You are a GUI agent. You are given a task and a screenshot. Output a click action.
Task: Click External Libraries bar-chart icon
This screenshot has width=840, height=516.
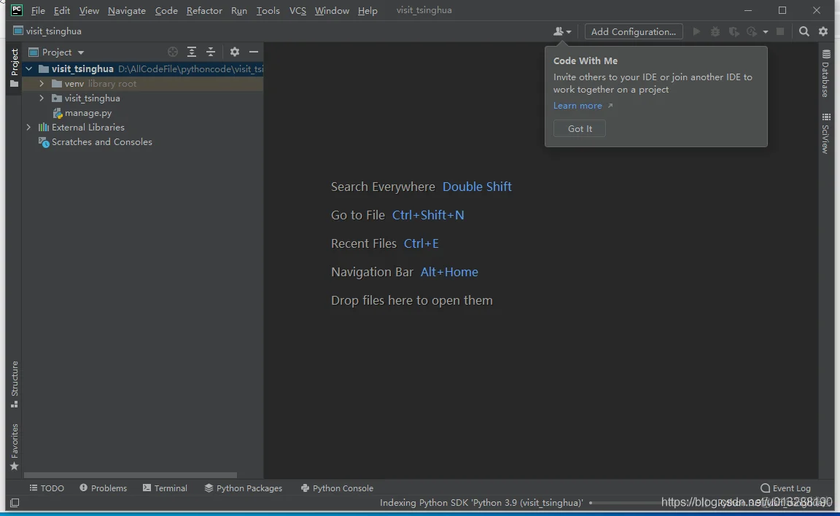pyautogui.click(x=44, y=128)
